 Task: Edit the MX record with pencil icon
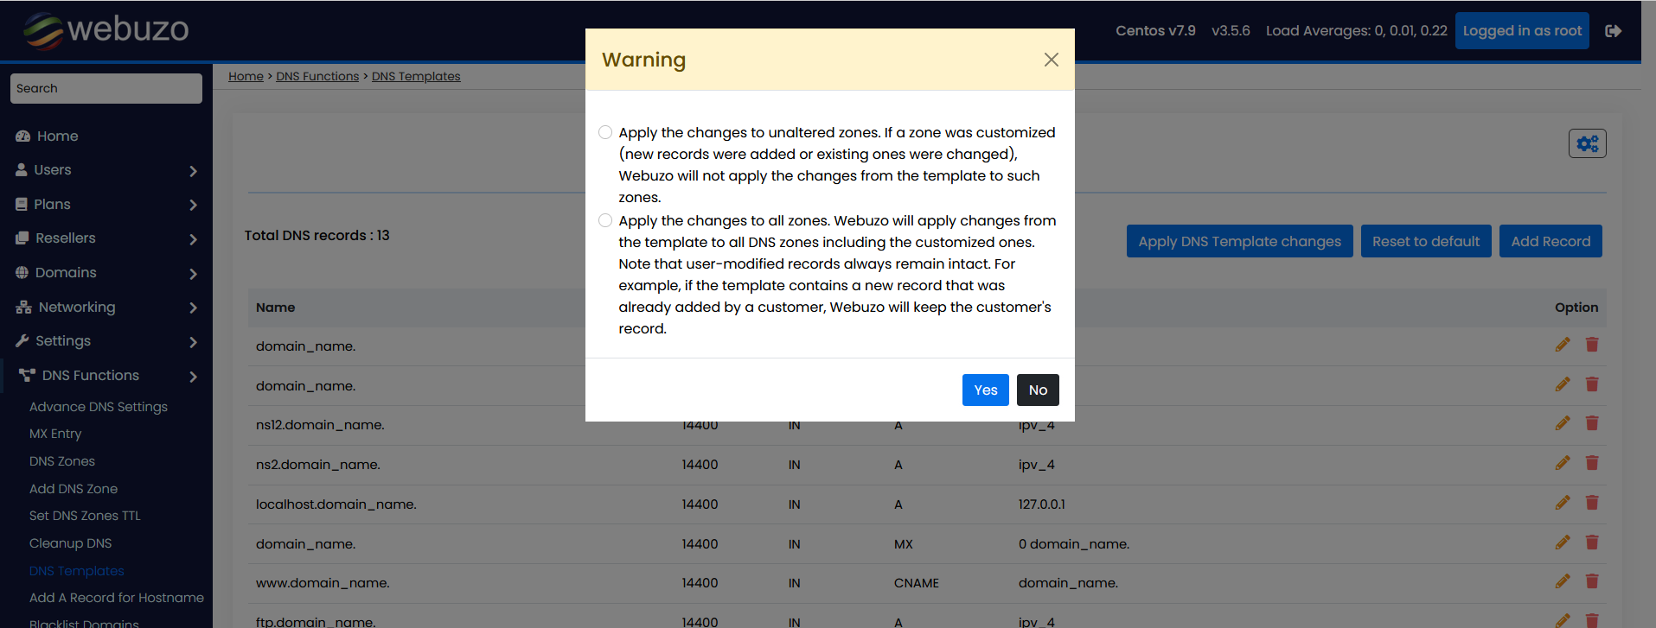pyautogui.click(x=1562, y=542)
